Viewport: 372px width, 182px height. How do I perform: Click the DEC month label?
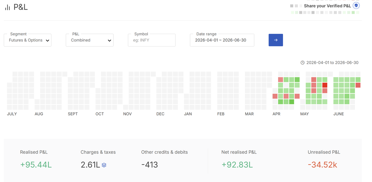point(160,114)
